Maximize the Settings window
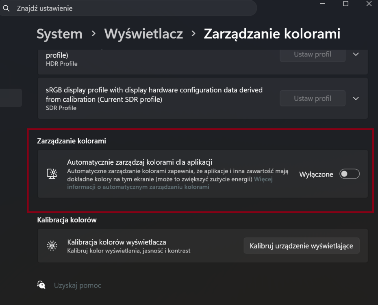This screenshot has width=378, height=305. [346, 4]
